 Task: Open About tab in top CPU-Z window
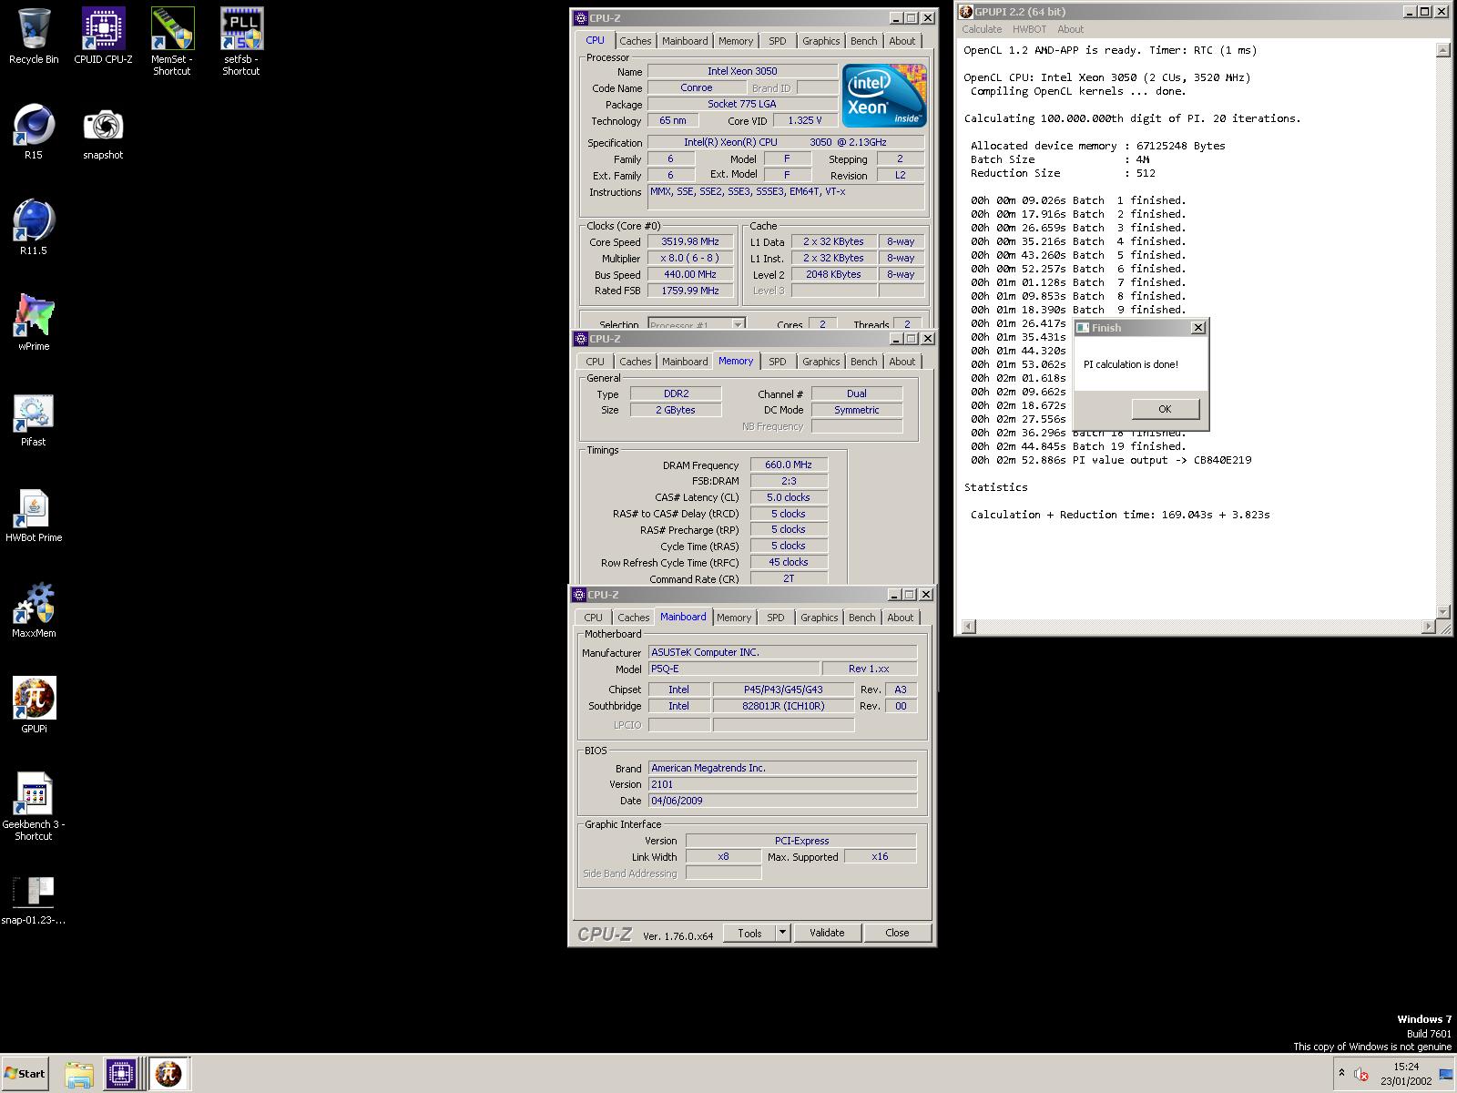pos(902,41)
